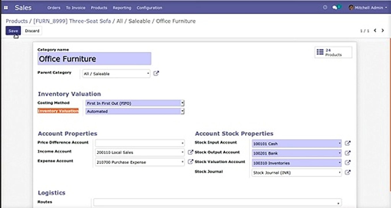Click the Logistics section heading
391x208 pixels.
51,193
